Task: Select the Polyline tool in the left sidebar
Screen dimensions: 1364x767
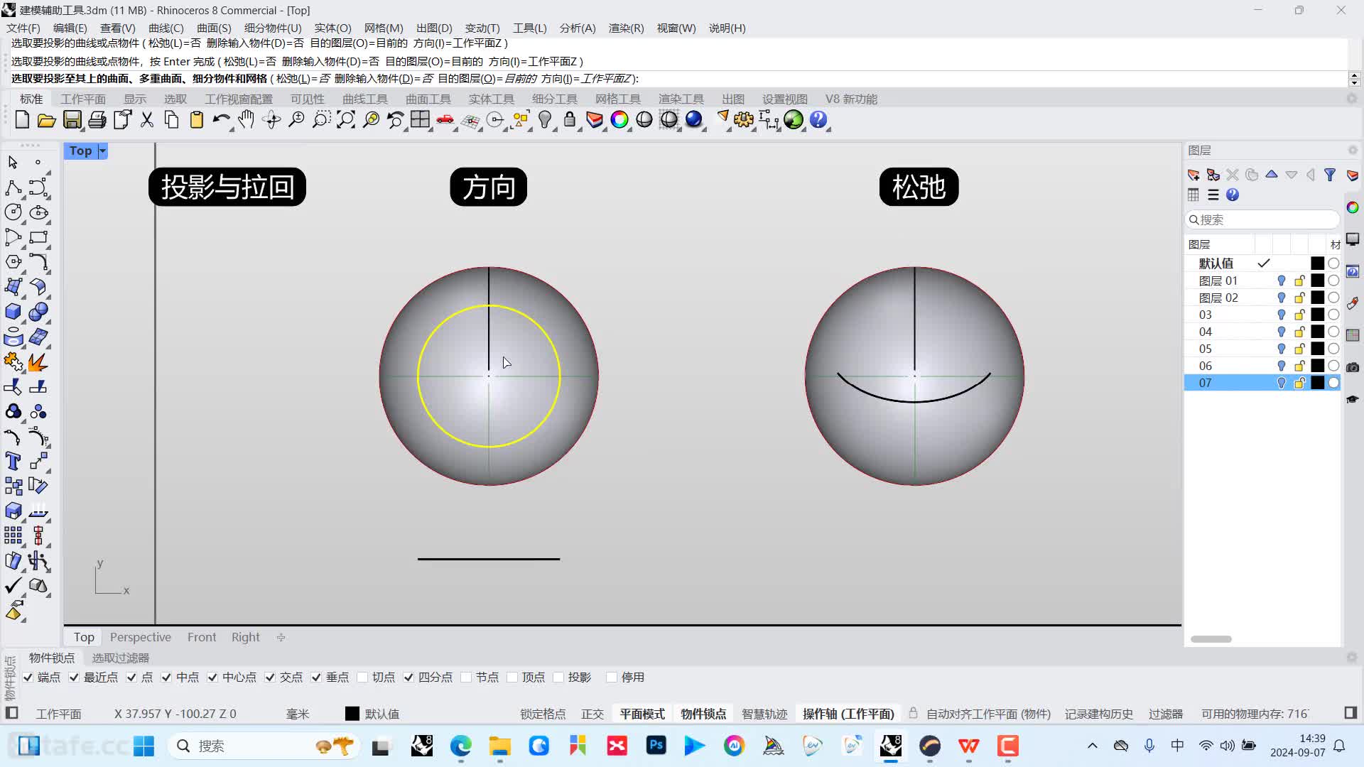Action: [13, 187]
